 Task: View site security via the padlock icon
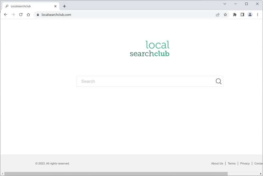click(x=37, y=15)
